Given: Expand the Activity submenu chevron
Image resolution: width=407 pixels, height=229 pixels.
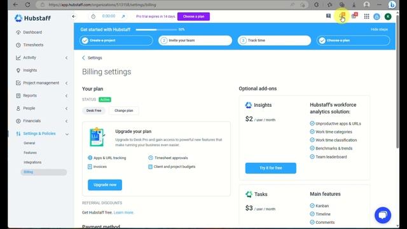Looking at the screenshot, I should [66, 58].
